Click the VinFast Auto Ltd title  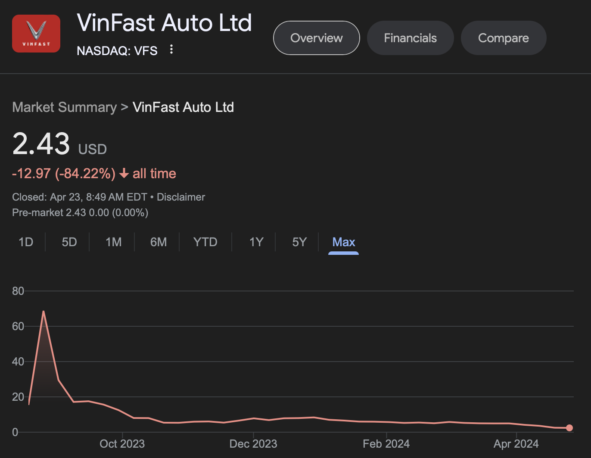click(x=164, y=23)
